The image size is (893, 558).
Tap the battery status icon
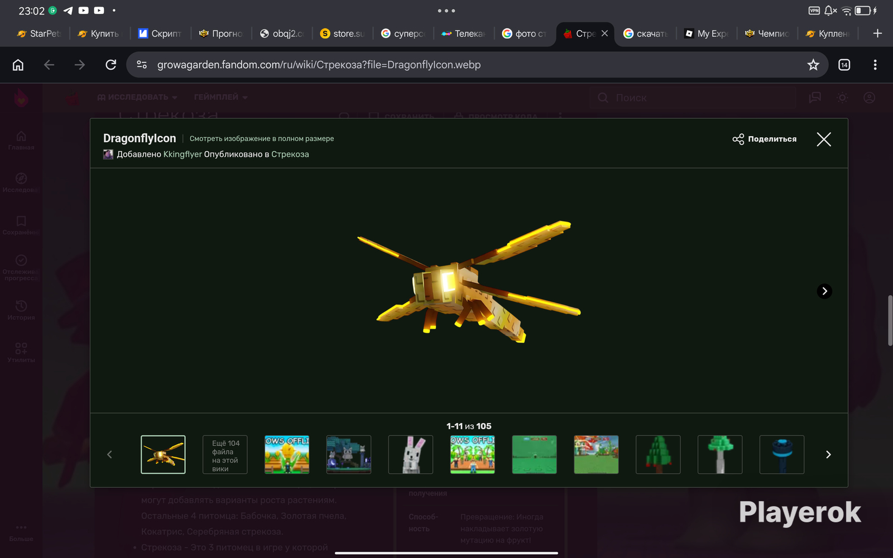tap(866, 11)
